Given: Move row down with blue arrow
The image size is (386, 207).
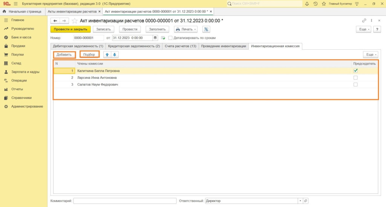Looking at the screenshot, I should coord(115,55).
